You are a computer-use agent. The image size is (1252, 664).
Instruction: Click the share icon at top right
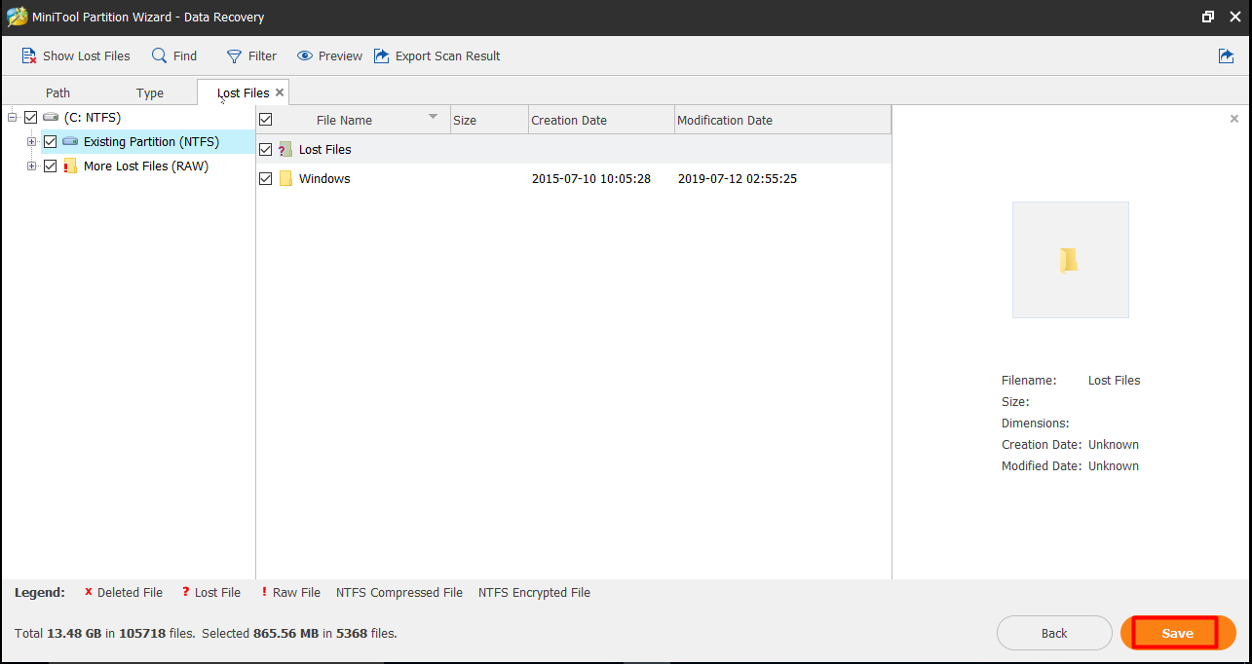pyautogui.click(x=1226, y=56)
